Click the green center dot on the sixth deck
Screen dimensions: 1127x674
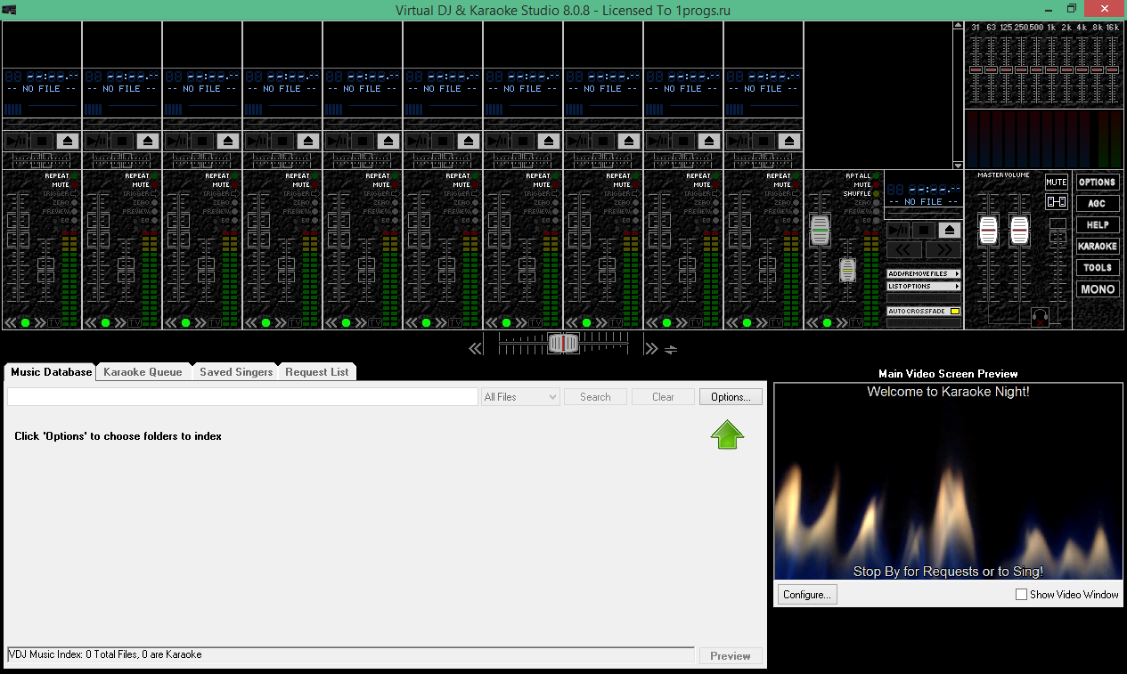point(426,322)
